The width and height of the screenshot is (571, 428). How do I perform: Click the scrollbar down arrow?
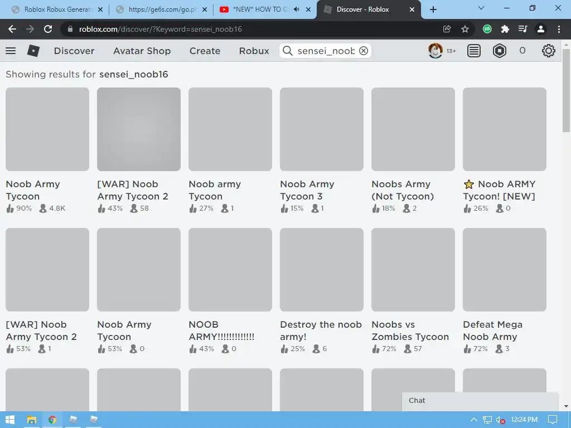click(566, 406)
